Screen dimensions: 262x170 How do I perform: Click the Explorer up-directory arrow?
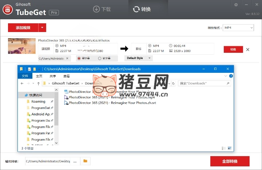tap(39, 83)
